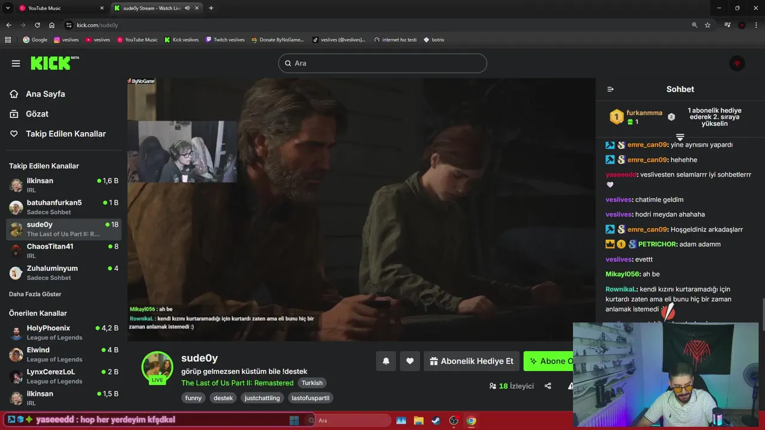
Task: Click the browser home button
Action: pyautogui.click(x=52, y=25)
